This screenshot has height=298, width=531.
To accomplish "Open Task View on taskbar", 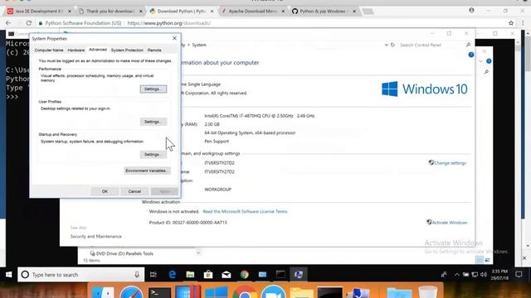I will pos(153,275).
